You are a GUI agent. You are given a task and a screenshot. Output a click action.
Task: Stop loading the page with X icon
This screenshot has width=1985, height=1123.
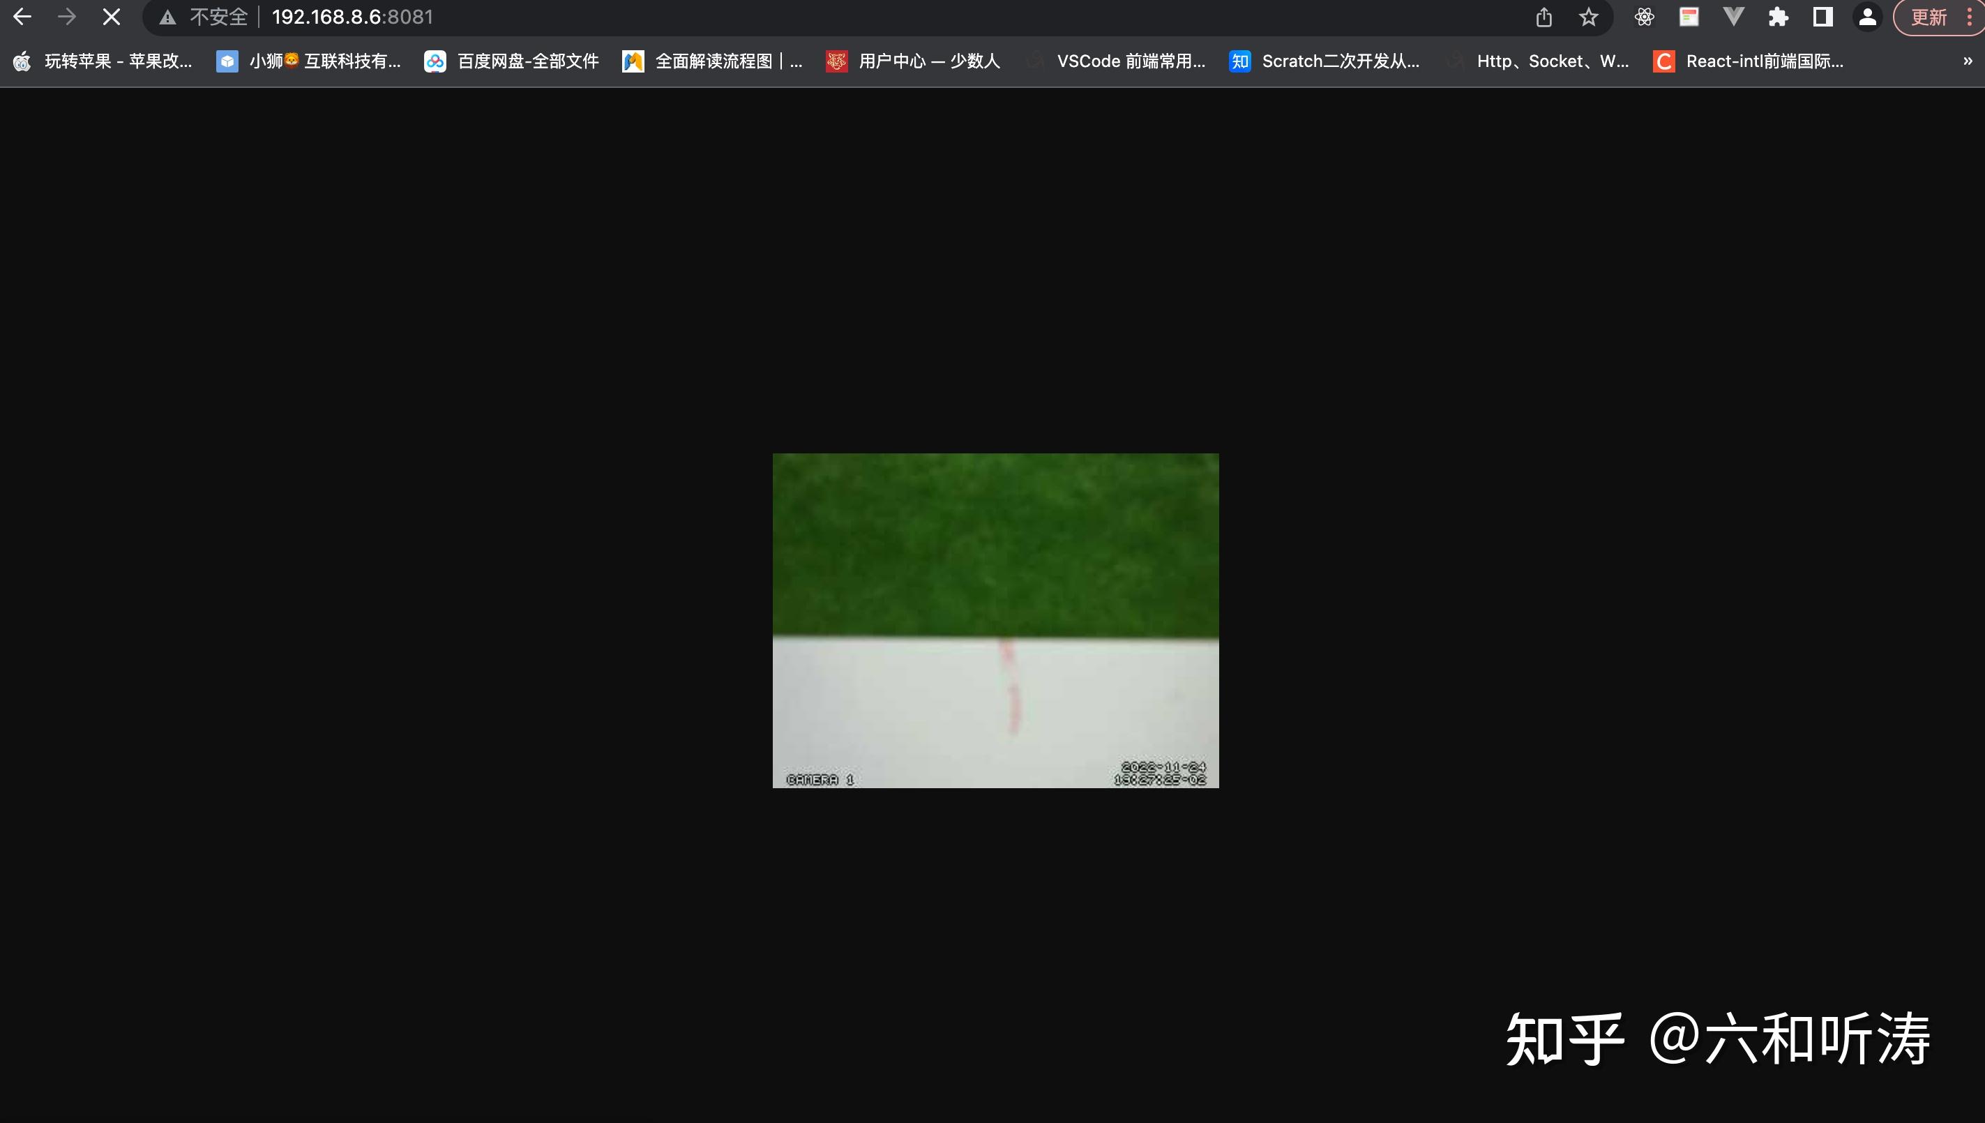(112, 17)
